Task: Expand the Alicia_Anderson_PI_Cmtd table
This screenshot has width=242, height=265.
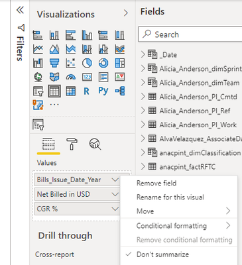Action: (143, 97)
